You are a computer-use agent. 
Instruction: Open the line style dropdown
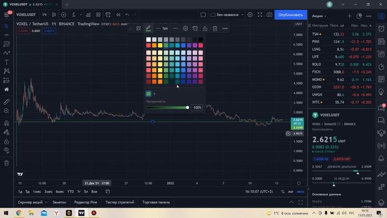coord(175,28)
